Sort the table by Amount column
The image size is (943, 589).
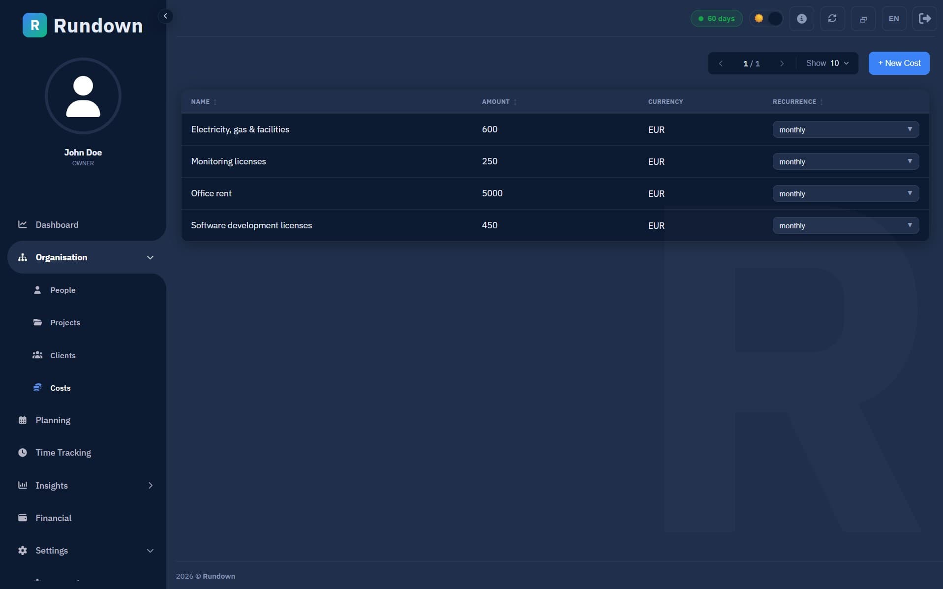[499, 102]
